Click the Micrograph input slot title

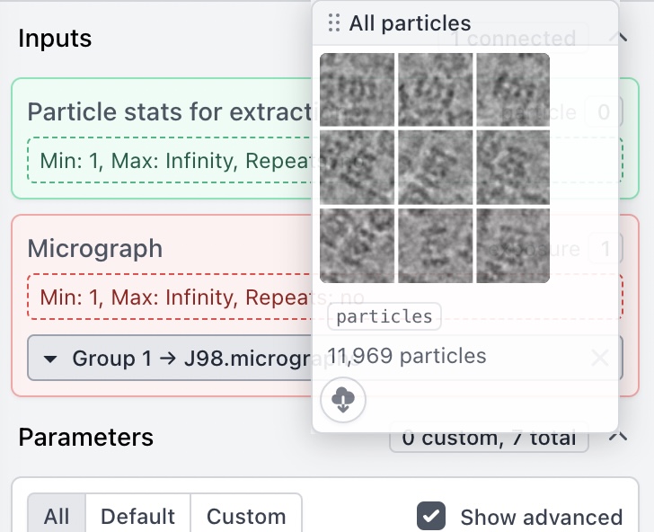tap(95, 248)
